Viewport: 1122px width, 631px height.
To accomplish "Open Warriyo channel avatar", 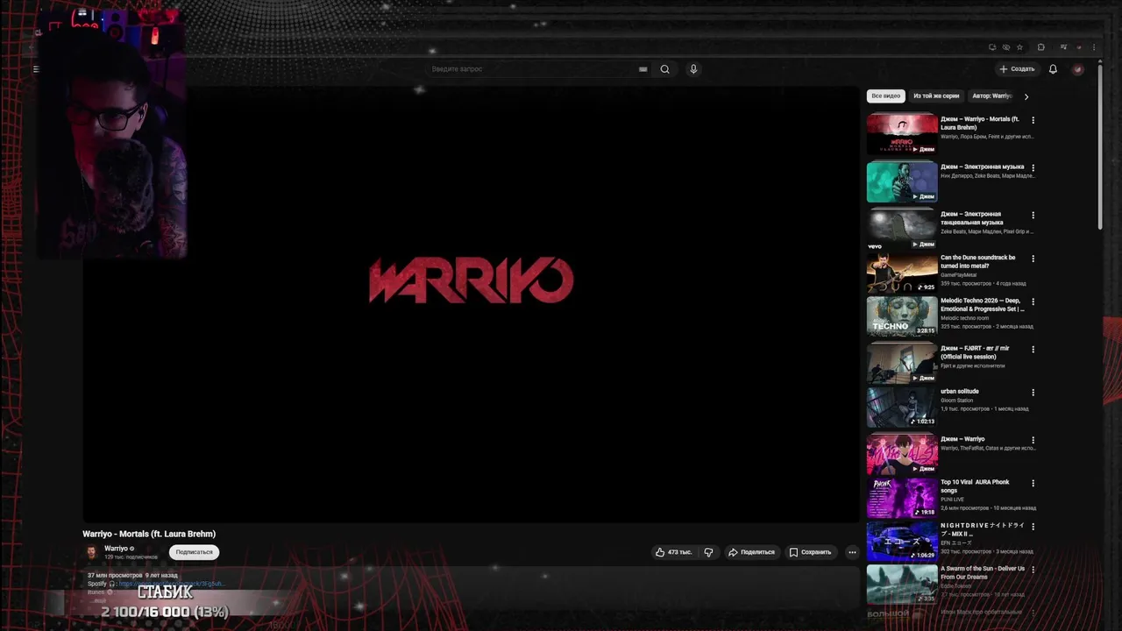I will [x=91, y=552].
